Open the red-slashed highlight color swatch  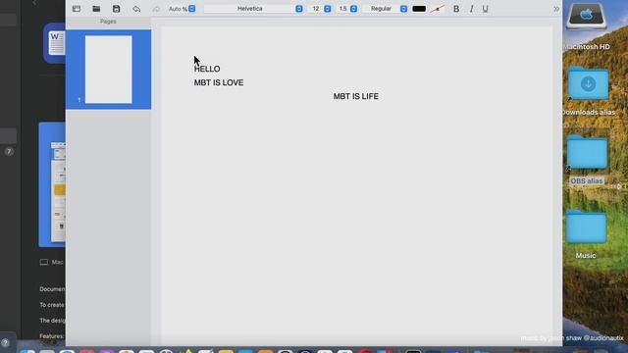438,9
